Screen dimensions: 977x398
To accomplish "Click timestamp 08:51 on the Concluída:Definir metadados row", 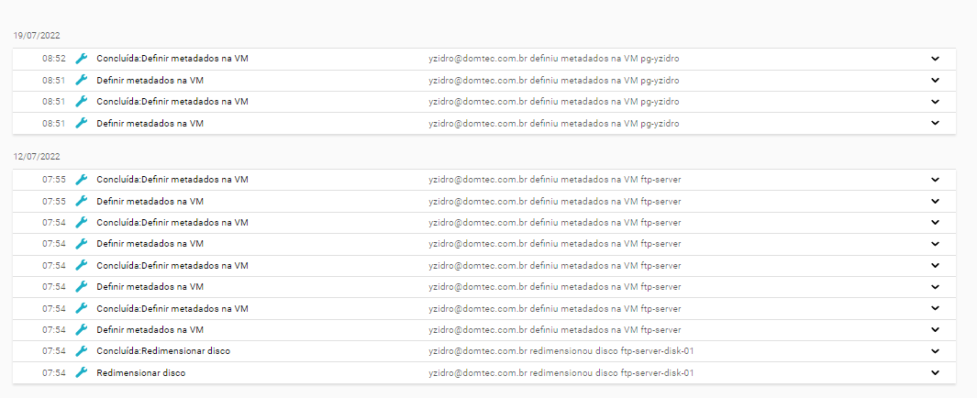I will [x=53, y=102].
